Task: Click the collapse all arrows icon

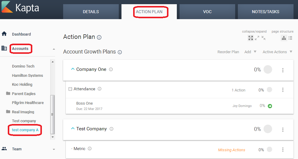Action: 263,38
